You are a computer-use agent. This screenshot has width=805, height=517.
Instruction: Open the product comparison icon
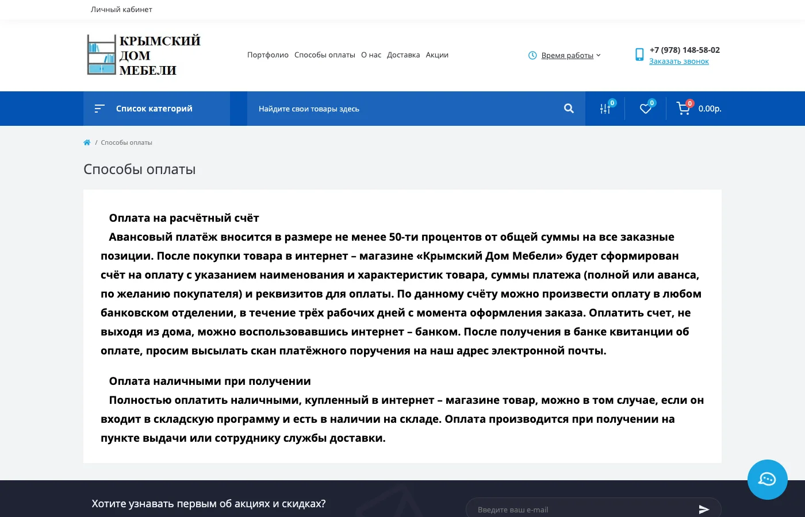(605, 109)
